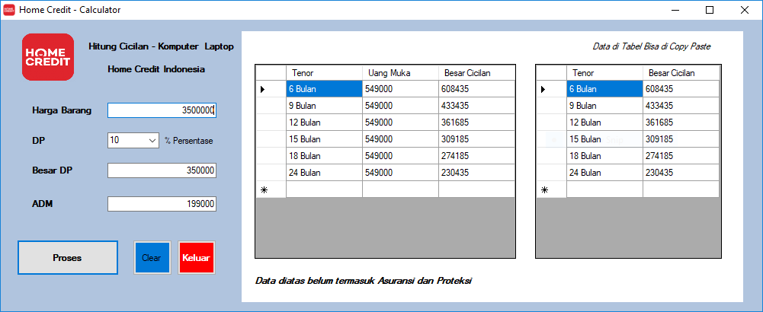Click the 608435 cell in left table
The image size is (763, 312).
476,89
